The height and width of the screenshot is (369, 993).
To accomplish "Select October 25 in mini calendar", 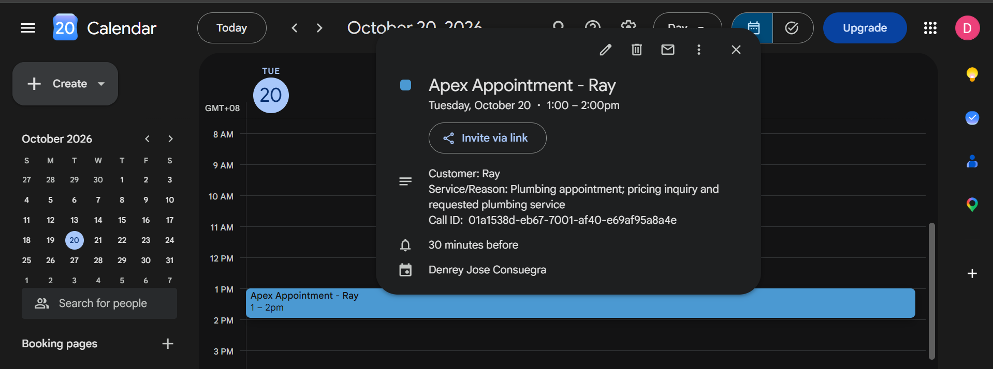I will [x=27, y=260].
